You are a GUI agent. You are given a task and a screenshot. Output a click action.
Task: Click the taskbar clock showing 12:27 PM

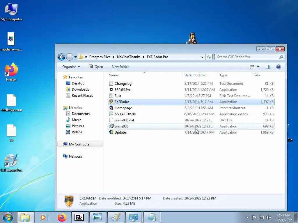[x=283, y=217]
